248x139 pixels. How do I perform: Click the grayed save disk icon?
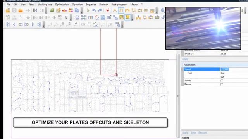point(14,10)
